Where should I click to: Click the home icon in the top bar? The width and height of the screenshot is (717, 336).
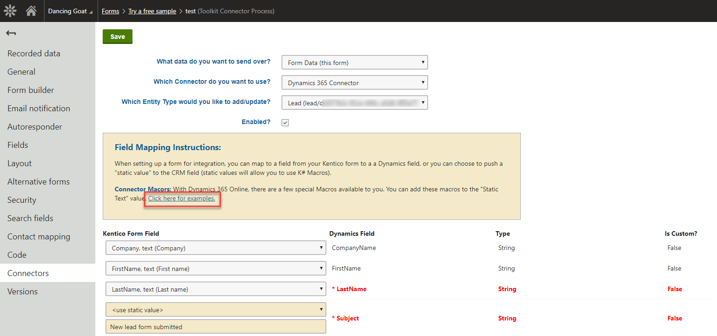30,11
